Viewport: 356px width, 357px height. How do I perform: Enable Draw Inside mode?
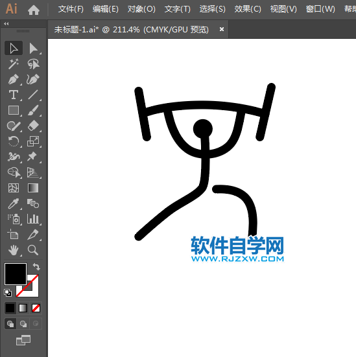36,324
